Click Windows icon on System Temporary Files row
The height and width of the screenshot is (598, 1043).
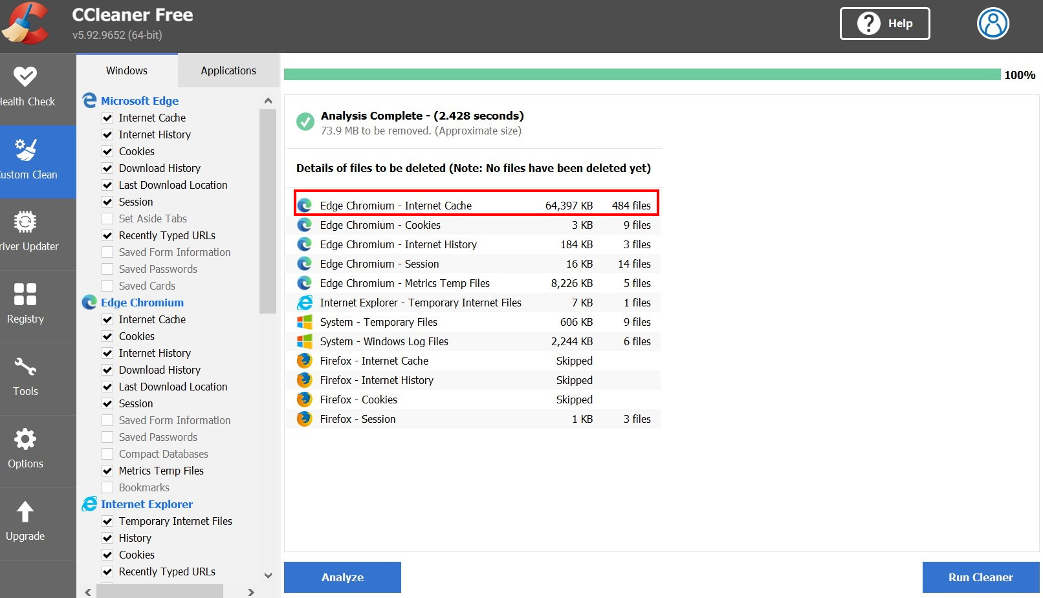[x=304, y=322]
